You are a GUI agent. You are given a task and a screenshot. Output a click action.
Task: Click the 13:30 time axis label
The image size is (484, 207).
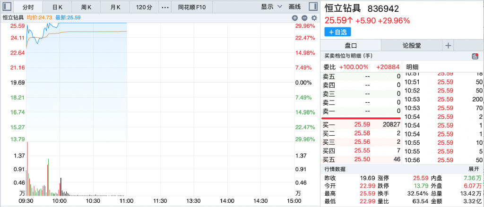pyautogui.click(x=194, y=201)
